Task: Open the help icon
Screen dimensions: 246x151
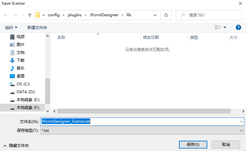Action: 238,28
